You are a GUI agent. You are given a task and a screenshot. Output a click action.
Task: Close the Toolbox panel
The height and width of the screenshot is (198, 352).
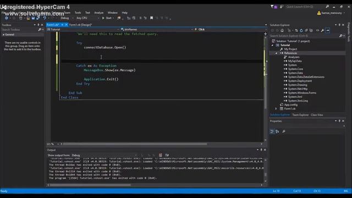[42, 25]
